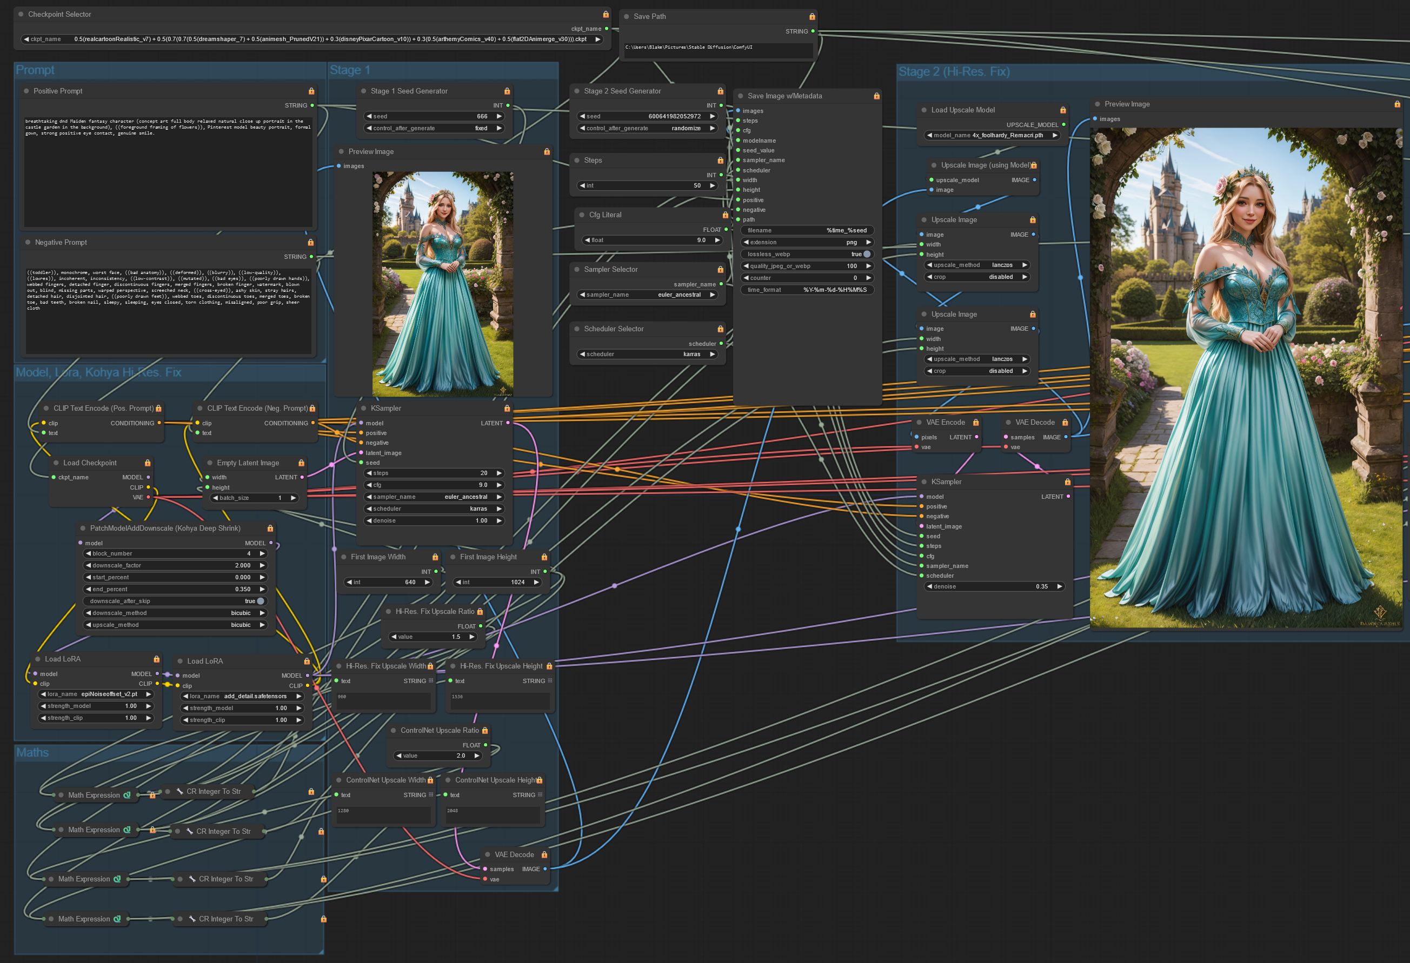Open the upscale_method lanczos dropdown in Upscale Image
The height and width of the screenshot is (963, 1410).
pos(977,264)
